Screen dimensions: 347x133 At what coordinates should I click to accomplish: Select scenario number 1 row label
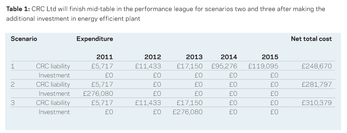(13, 66)
